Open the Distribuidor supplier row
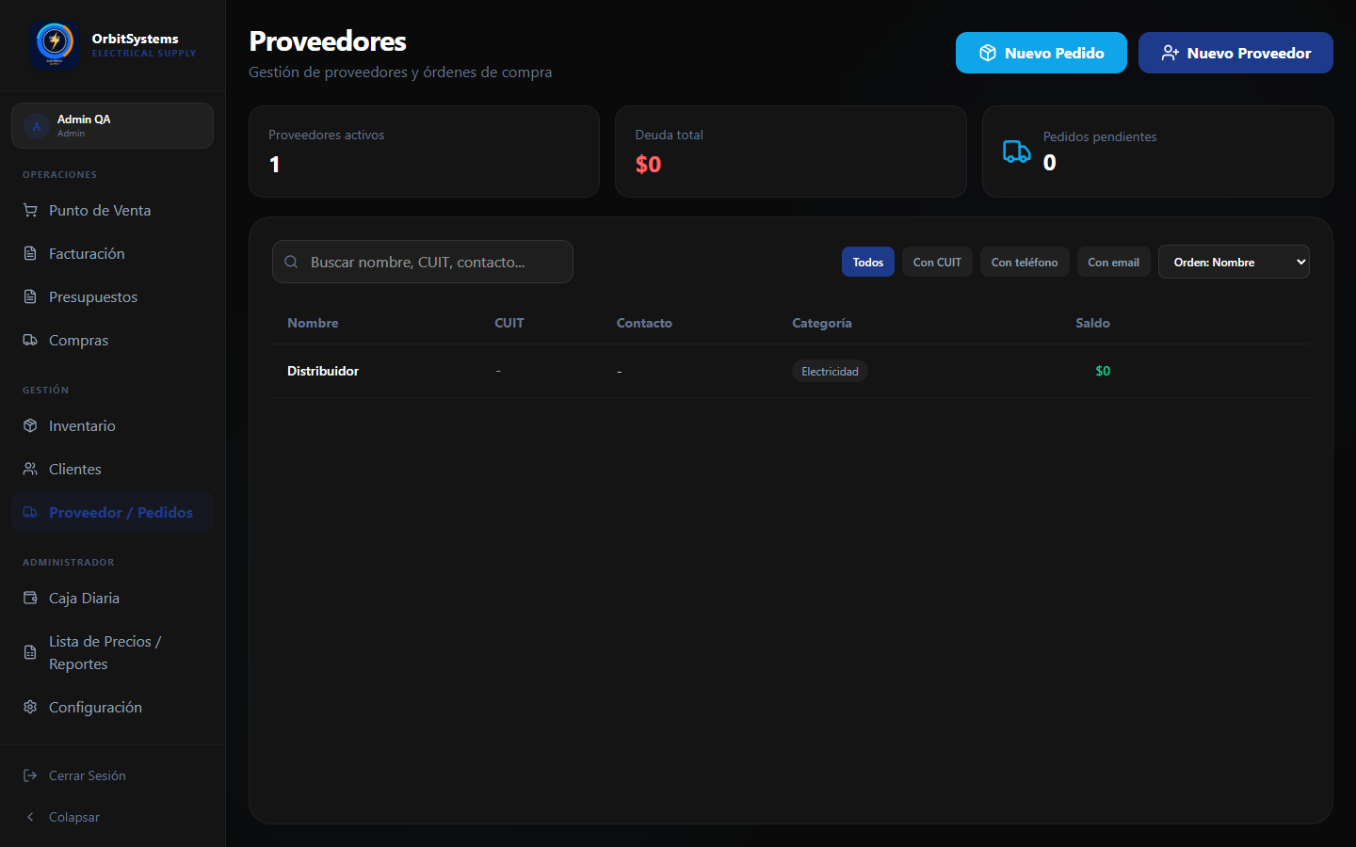1356x847 pixels. [x=791, y=371]
